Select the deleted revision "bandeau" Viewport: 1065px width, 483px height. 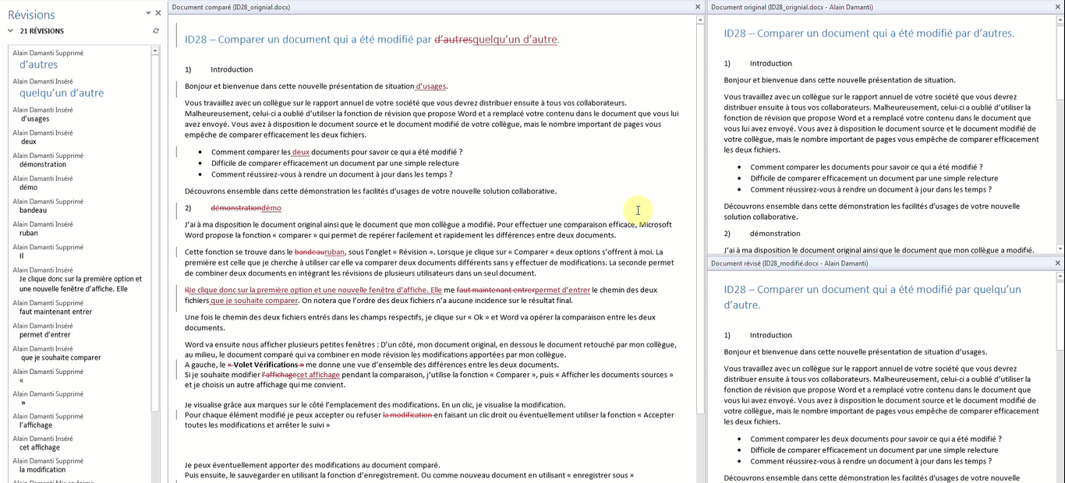33,210
